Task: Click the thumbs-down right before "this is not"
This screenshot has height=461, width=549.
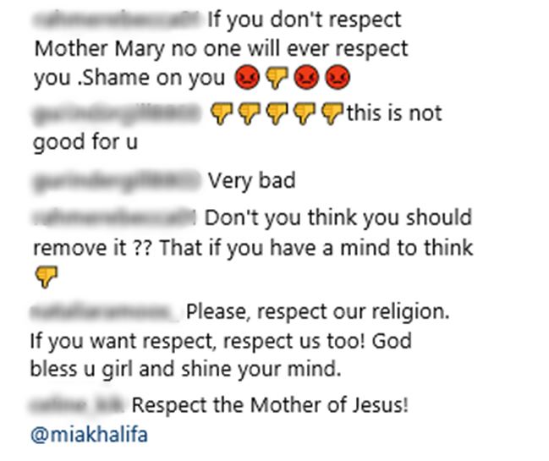Action: click(334, 114)
